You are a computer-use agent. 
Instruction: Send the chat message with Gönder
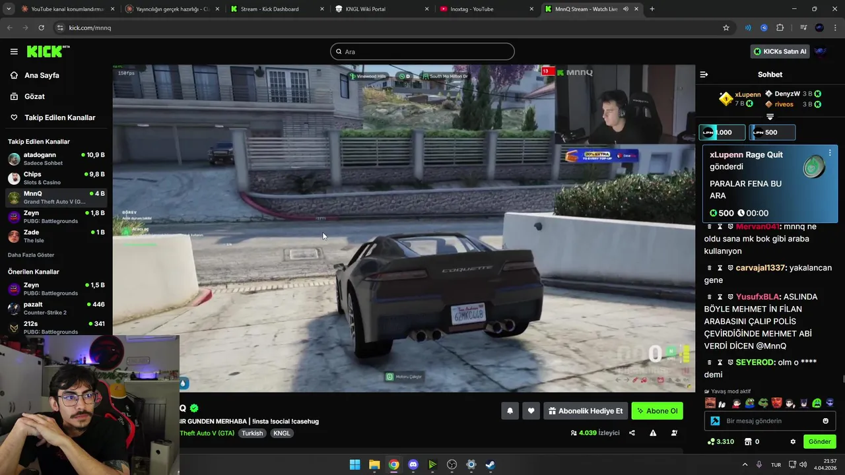[819, 441]
